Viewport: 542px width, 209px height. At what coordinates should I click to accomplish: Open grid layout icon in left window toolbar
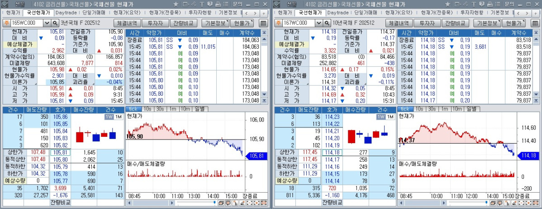point(263,23)
